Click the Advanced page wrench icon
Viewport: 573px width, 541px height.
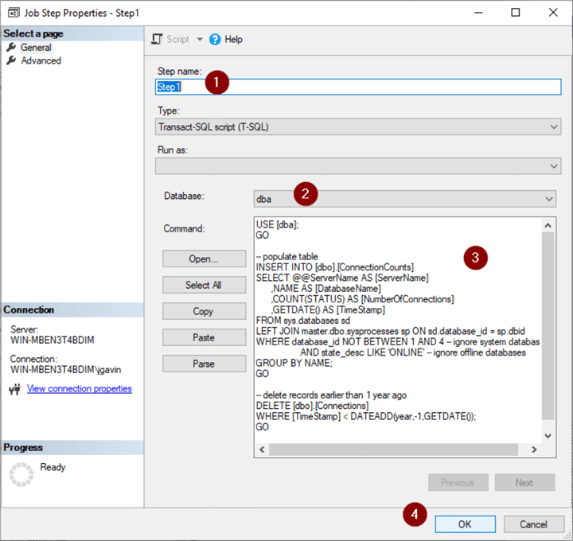[11, 60]
